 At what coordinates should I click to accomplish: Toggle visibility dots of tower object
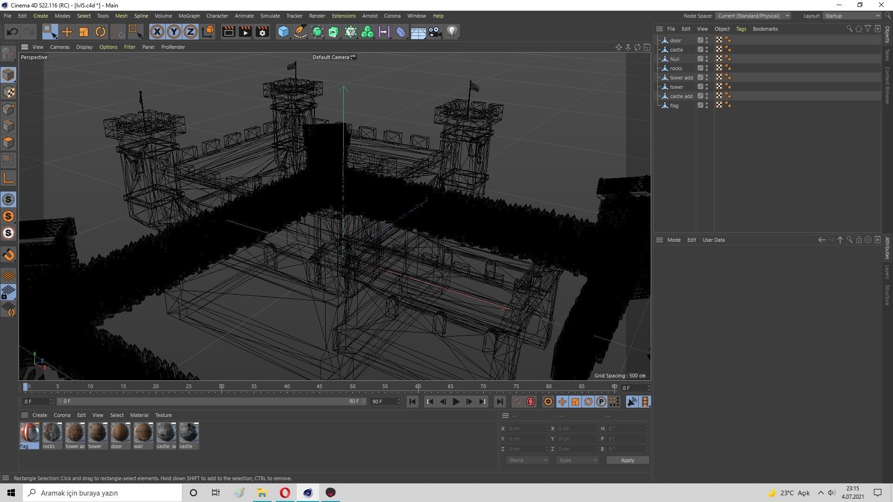coord(707,87)
